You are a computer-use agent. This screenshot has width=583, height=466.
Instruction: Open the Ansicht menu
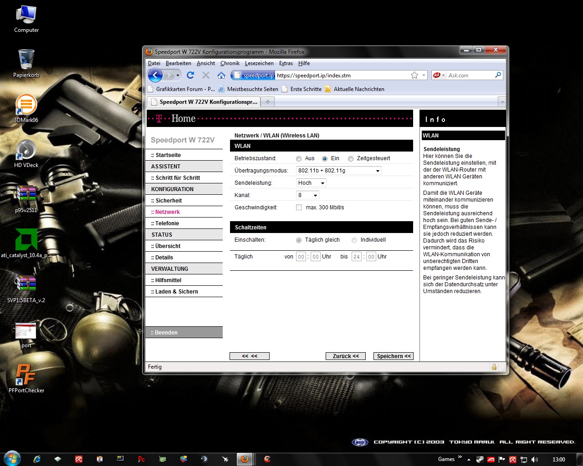click(x=206, y=63)
